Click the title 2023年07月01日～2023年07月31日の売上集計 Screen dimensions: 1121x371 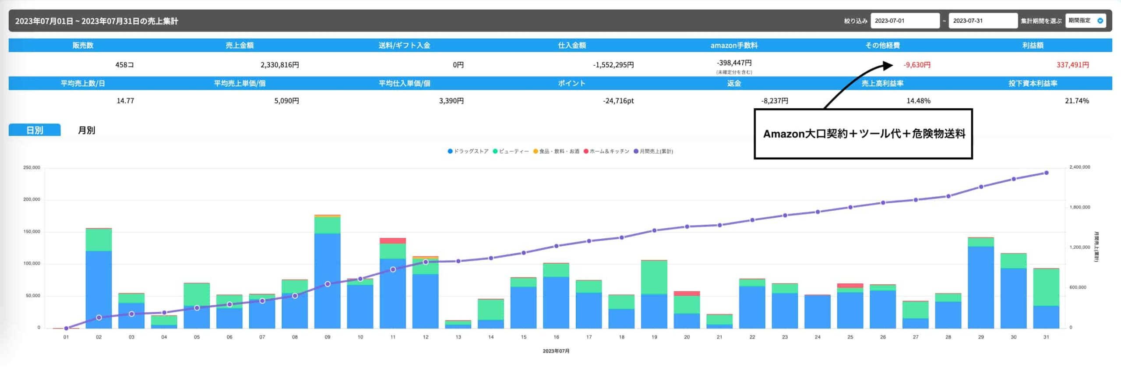click(96, 21)
